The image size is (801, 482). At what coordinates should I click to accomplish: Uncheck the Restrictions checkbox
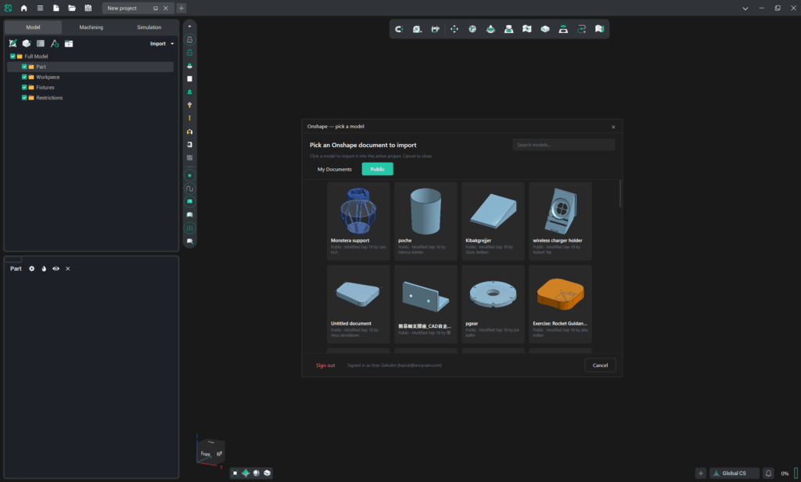(24, 98)
